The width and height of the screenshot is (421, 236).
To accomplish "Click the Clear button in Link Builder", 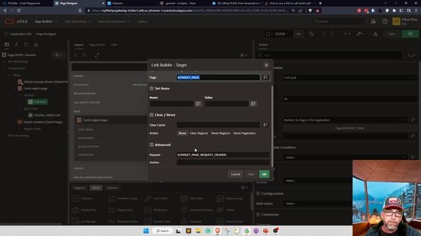I will [251, 174].
